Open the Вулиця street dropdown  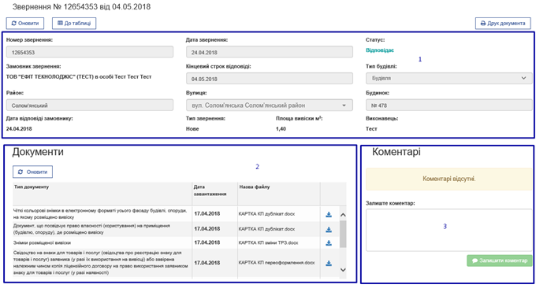tap(270, 105)
